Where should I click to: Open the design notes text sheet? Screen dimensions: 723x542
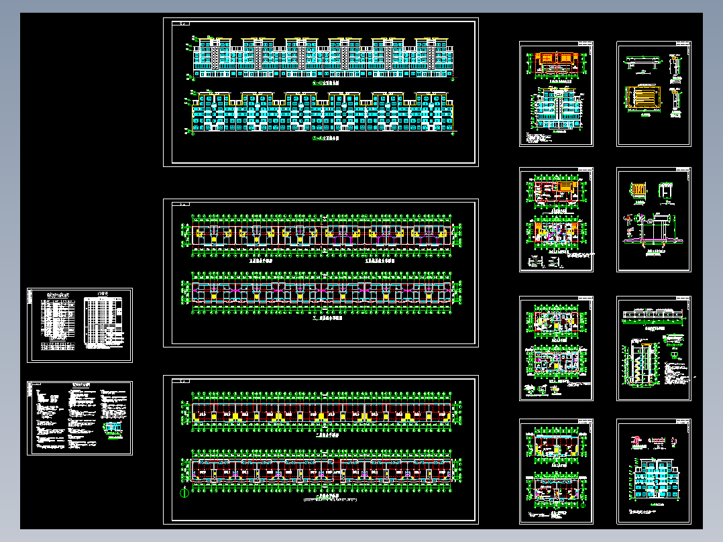click(x=80, y=418)
